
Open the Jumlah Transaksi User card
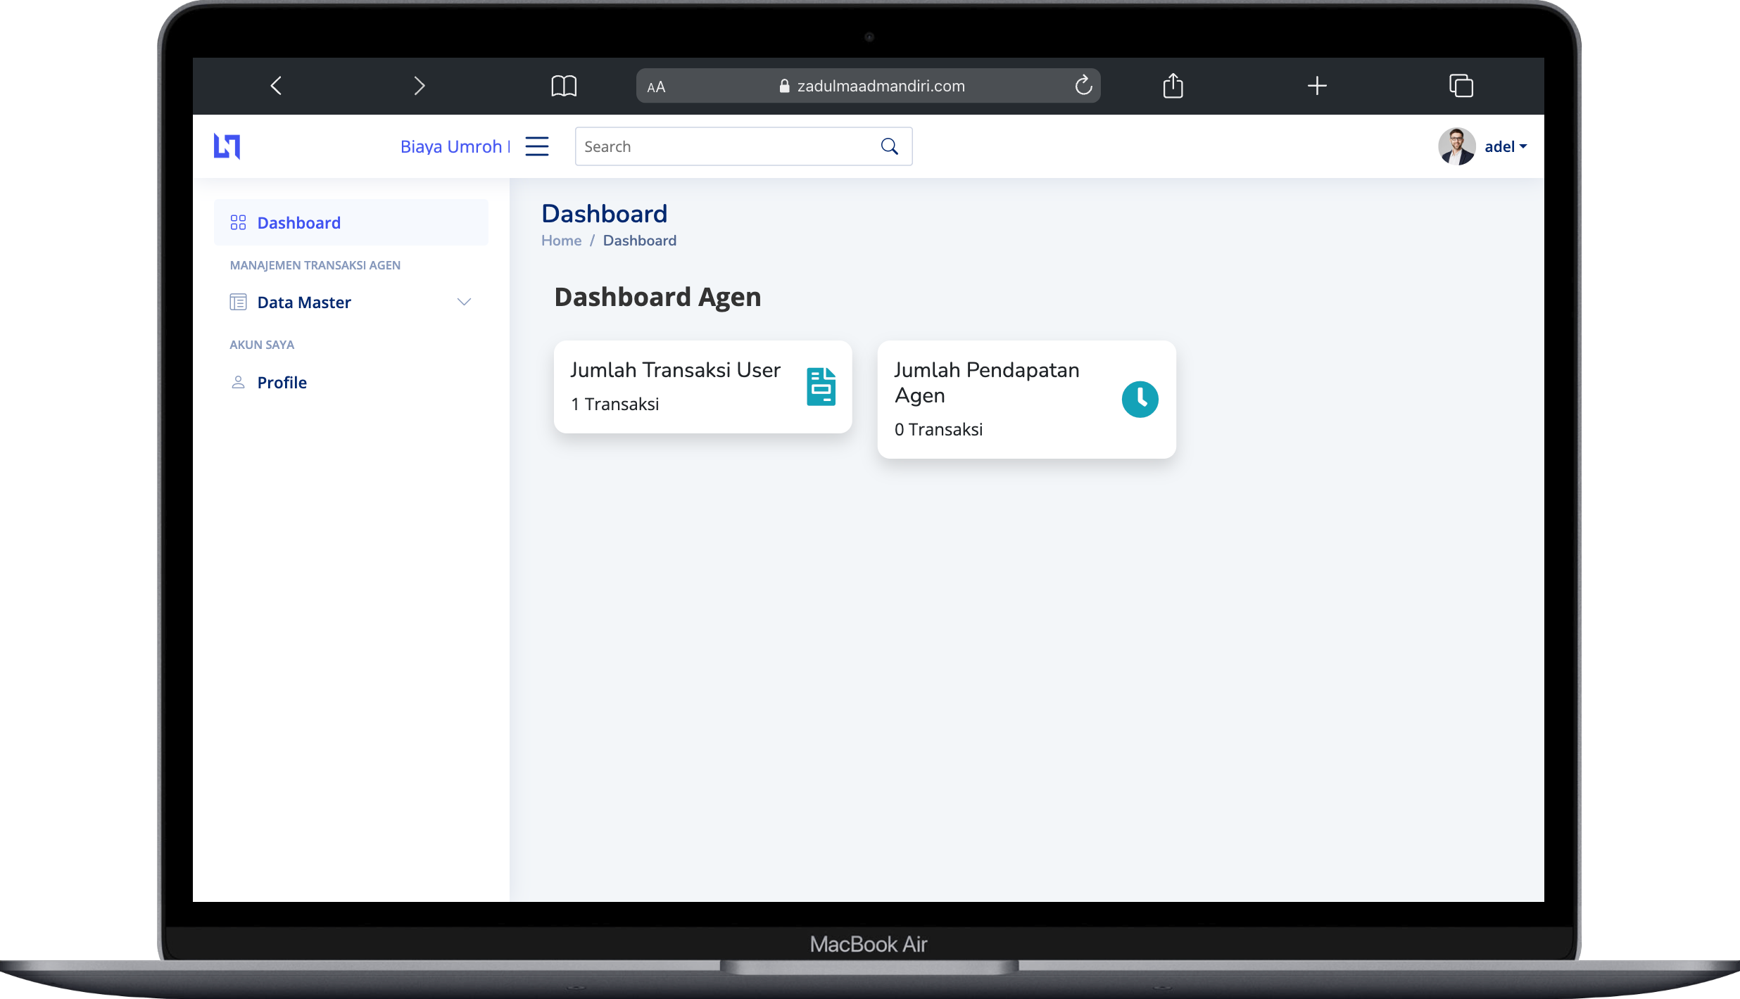(702, 387)
